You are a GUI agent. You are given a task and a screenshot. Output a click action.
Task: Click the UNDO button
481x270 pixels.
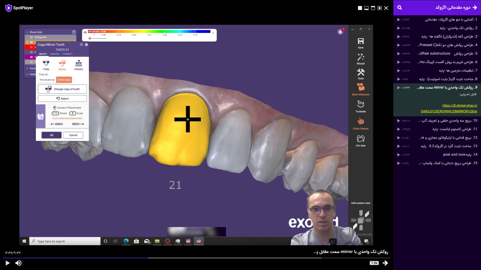click(57, 124)
